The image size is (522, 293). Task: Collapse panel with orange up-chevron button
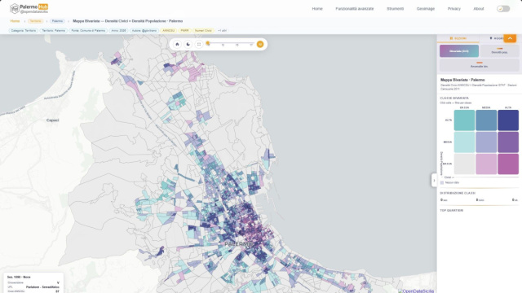[510, 38]
